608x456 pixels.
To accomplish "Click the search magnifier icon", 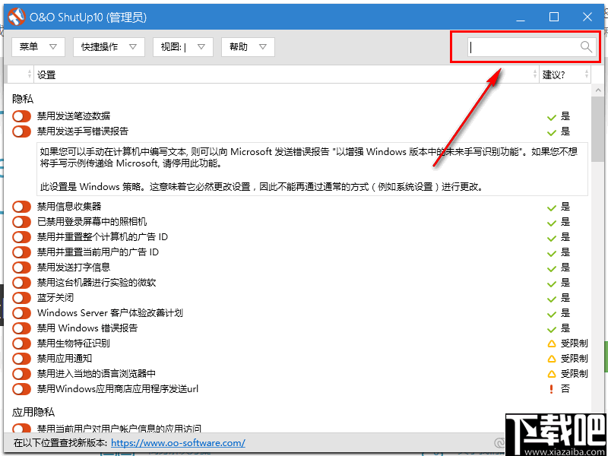I will [585, 46].
